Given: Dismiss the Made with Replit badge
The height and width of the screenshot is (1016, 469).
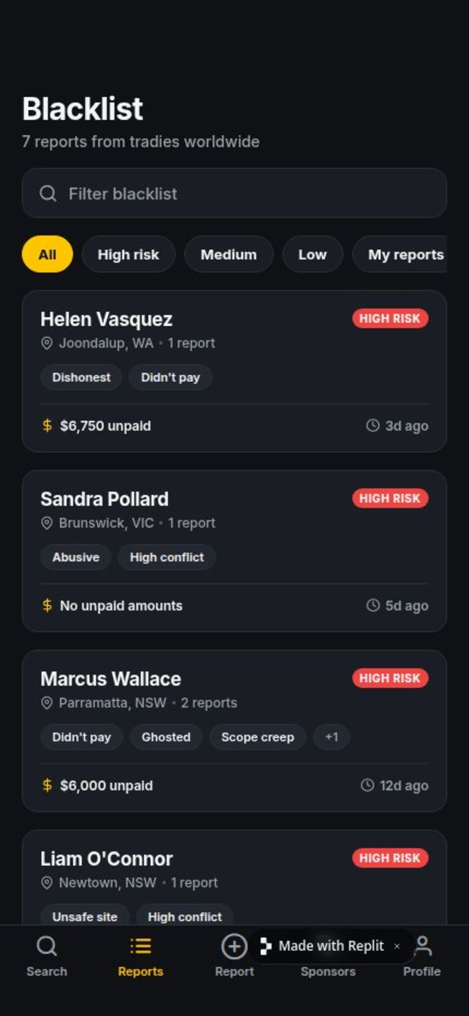Looking at the screenshot, I should 397,946.
